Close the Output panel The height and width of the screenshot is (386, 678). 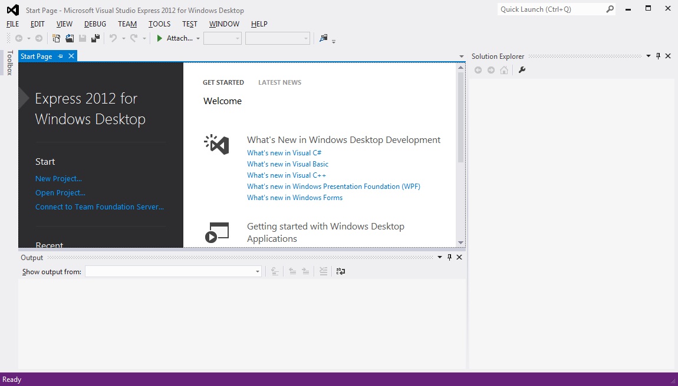click(459, 257)
